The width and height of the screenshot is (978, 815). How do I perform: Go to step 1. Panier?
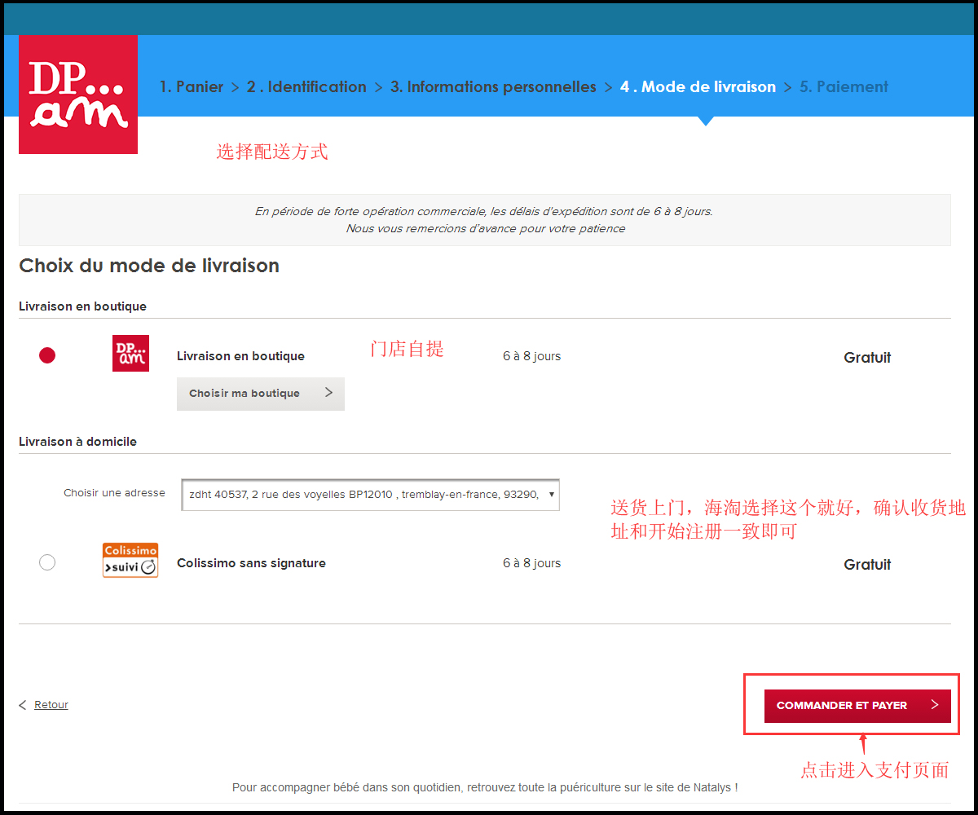[x=192, y=86]
